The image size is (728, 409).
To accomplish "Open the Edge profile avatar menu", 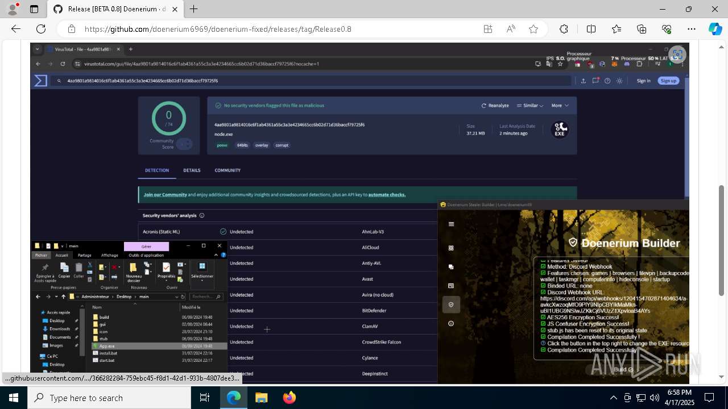I will tap(13, 9).
